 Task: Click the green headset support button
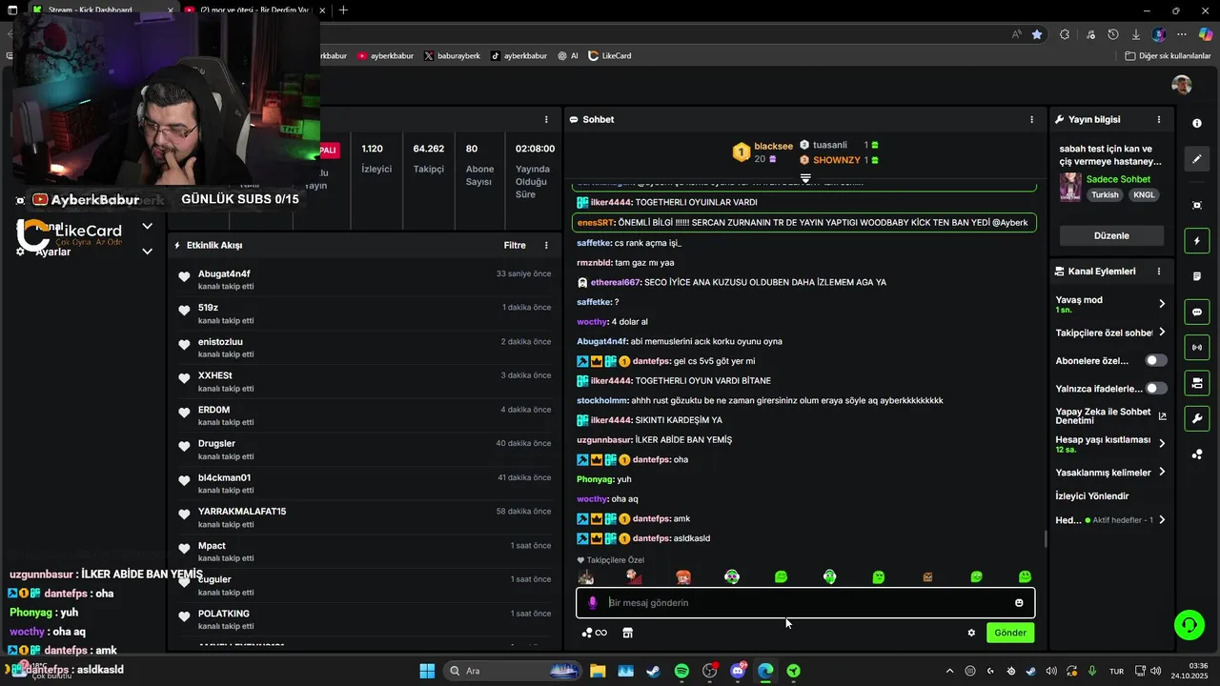(x=1189, y=625)
